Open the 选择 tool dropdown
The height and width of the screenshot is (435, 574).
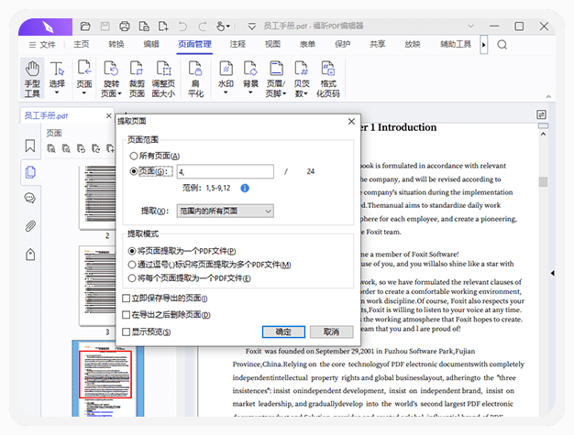(x=57, y=79)
